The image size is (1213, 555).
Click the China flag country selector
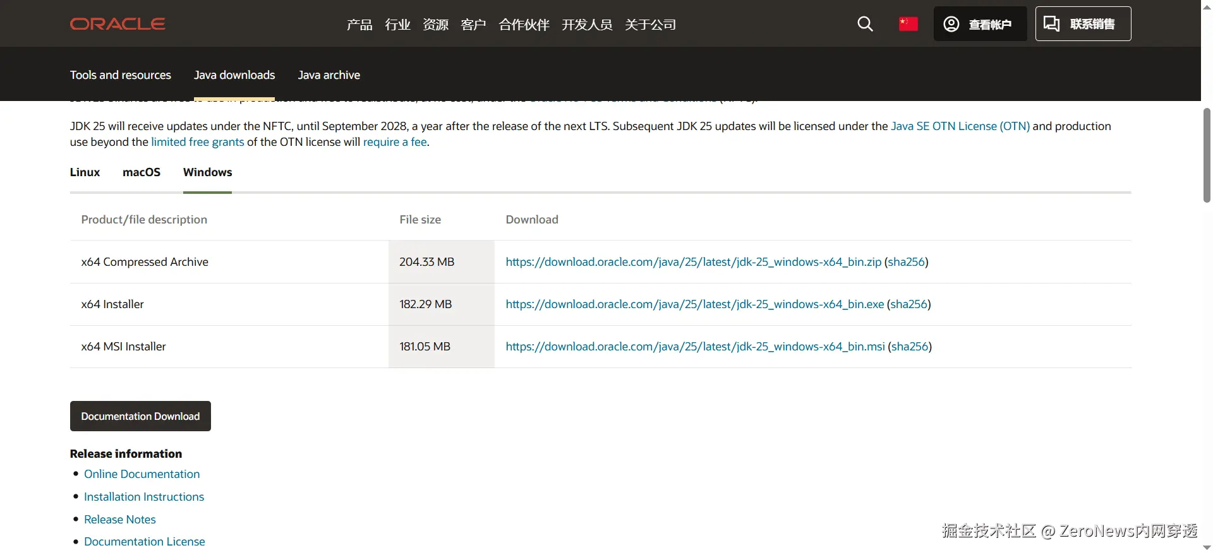[x=908, y=24]
